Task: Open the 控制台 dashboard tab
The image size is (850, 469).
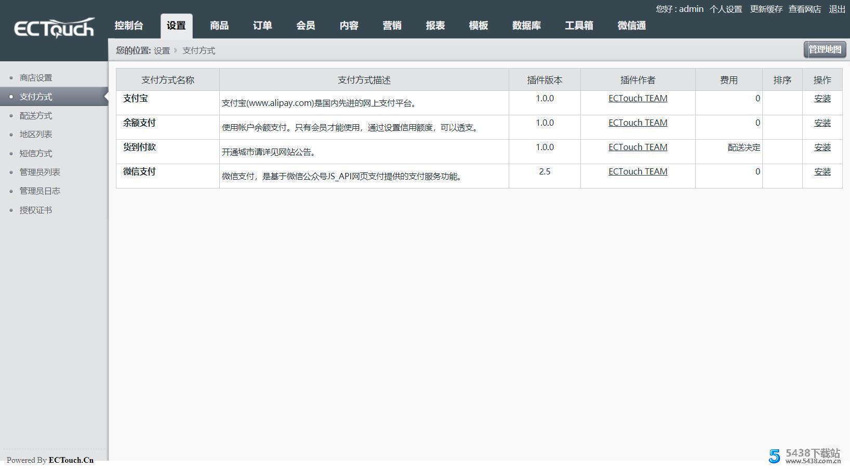Action: coord(129,25)
